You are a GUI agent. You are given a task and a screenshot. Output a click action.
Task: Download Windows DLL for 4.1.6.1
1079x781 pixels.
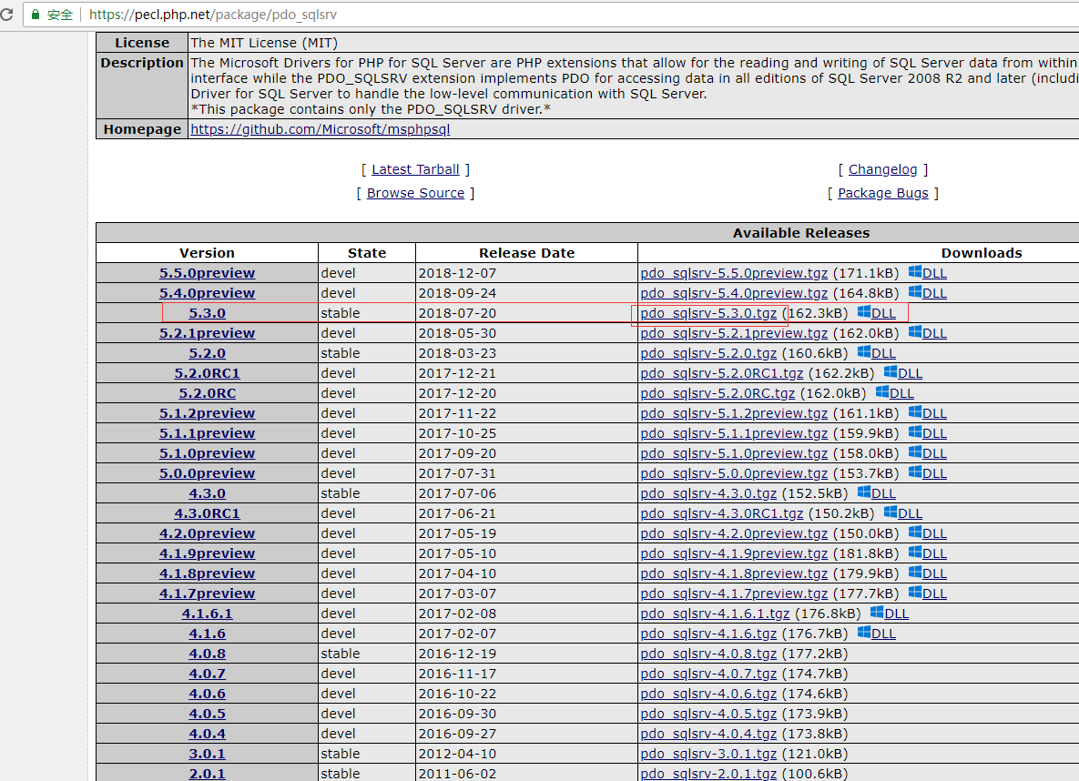(889, 613)
